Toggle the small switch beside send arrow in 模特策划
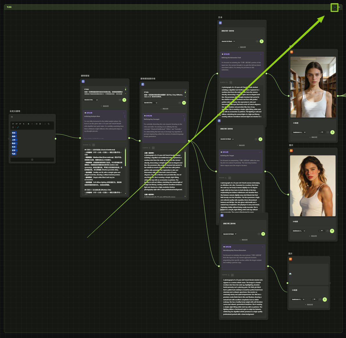346x338 pixels. (x=120, y=100)
